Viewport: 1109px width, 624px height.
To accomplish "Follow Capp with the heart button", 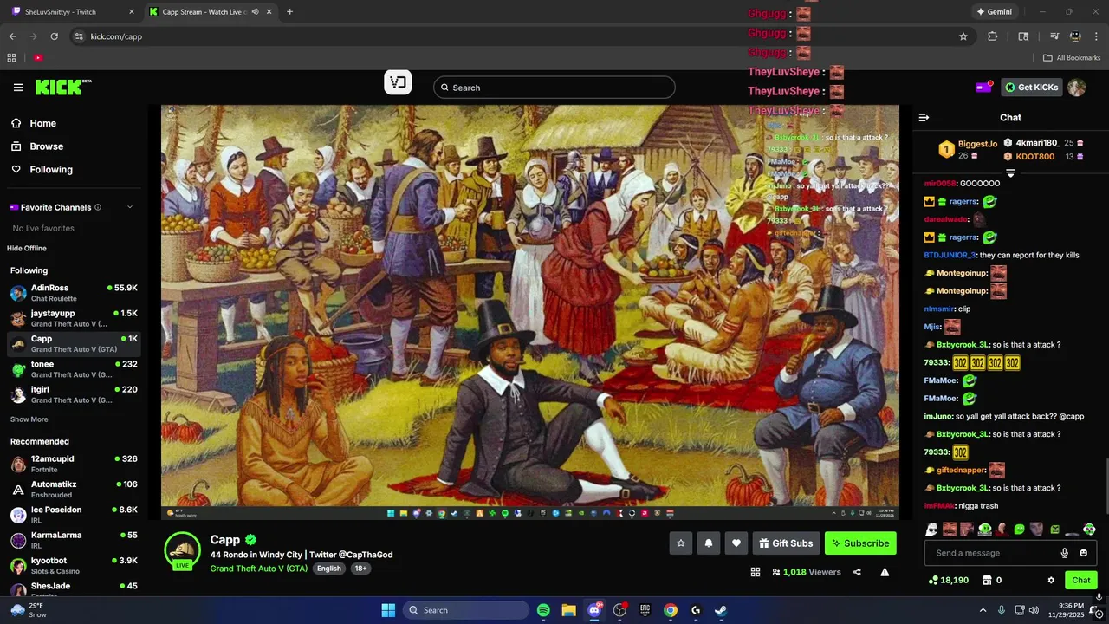I will 736,543.
